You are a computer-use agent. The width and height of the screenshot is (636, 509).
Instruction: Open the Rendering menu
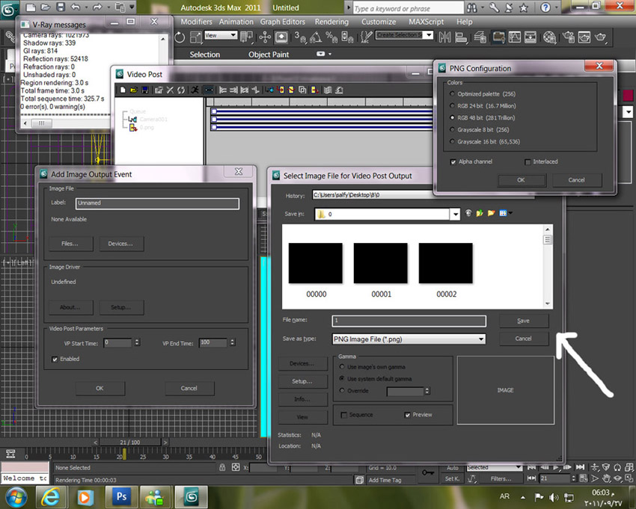coord(331,22)
